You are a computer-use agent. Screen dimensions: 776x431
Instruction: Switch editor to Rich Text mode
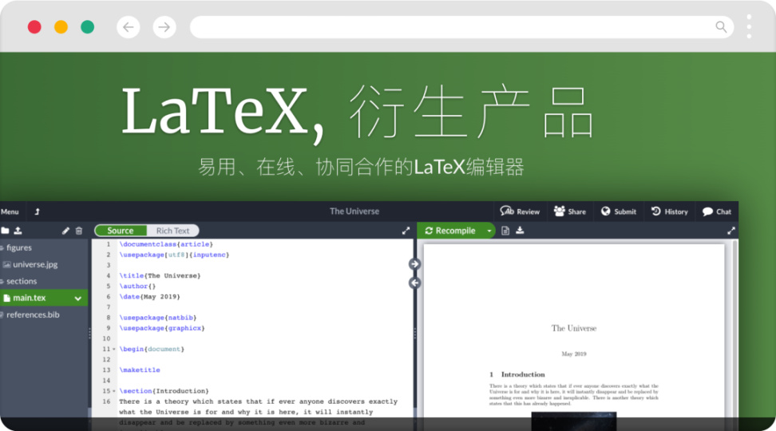(x=172, y=231)
